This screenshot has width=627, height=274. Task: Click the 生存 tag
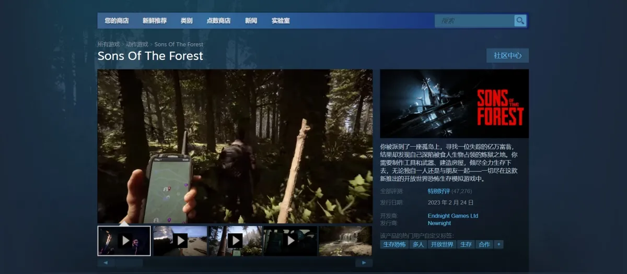point(466,244)
